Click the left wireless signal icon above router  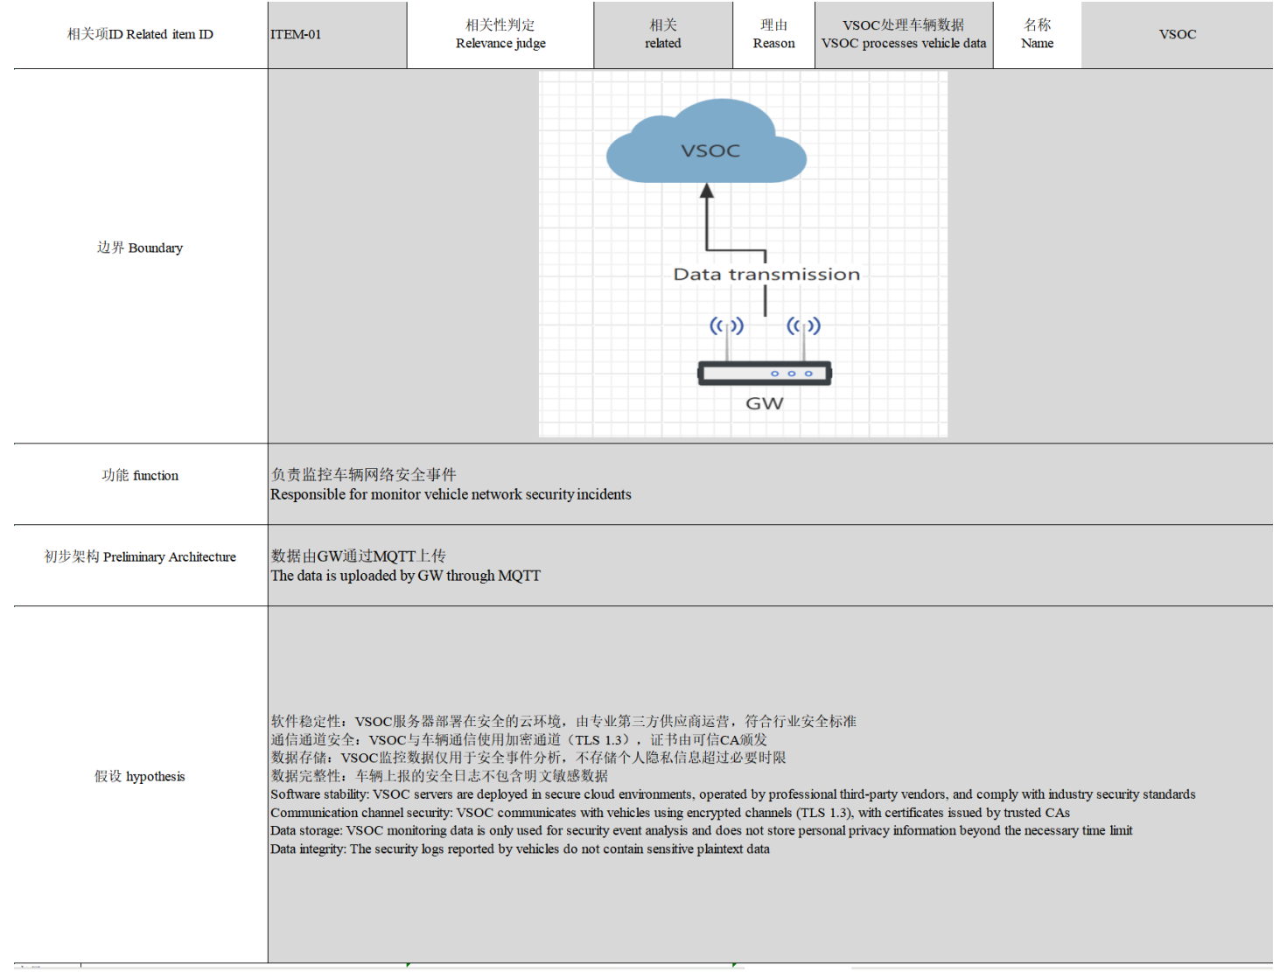pyautogui.click(x=726, y=326)
